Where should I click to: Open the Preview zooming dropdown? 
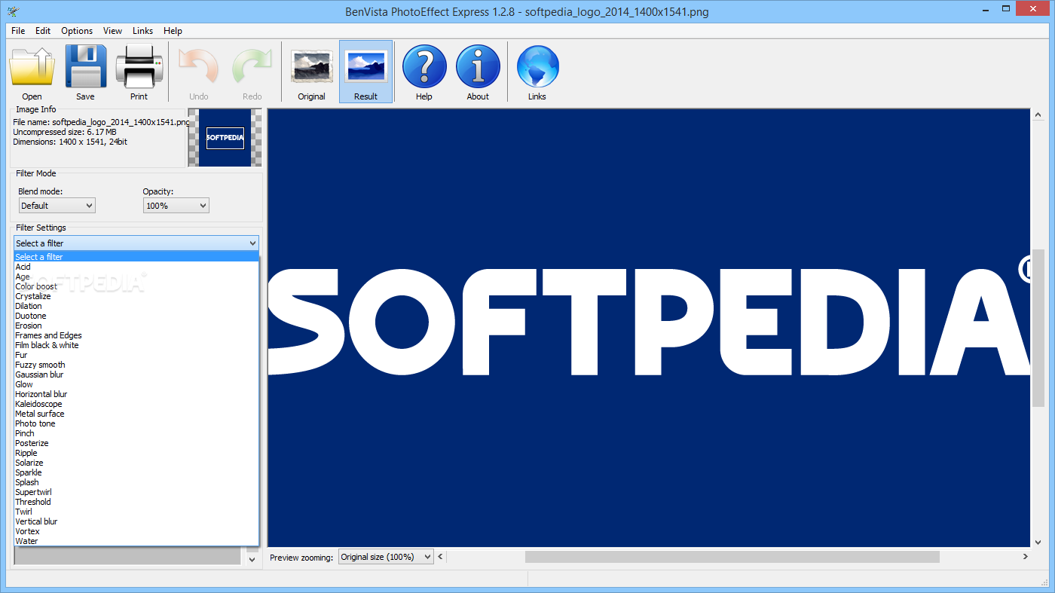tap(386, 557)
